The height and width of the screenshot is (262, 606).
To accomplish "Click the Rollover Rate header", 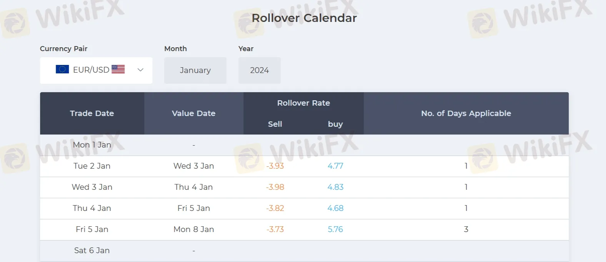I will 303,103.
